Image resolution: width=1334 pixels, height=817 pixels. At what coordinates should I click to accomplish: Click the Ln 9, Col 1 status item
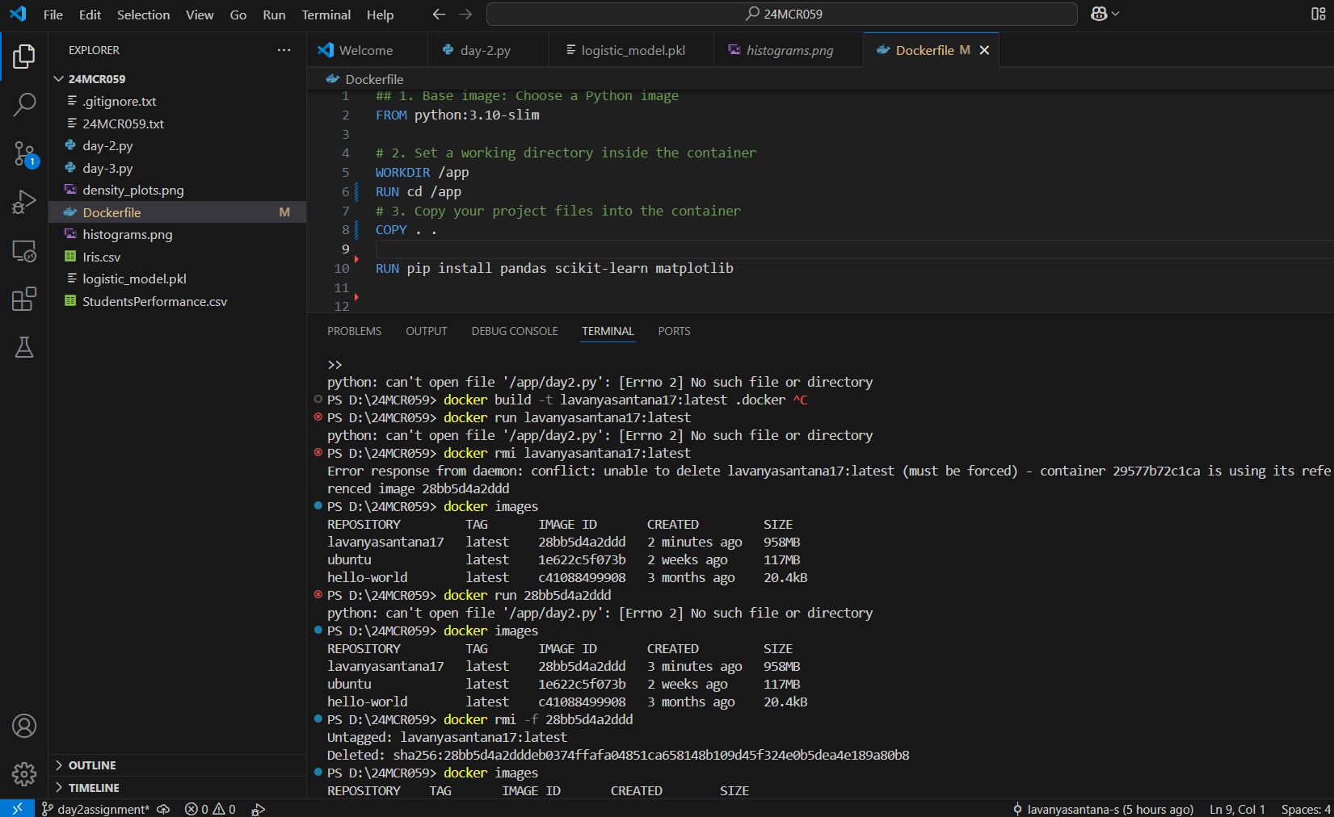[x=1236, y=809]
